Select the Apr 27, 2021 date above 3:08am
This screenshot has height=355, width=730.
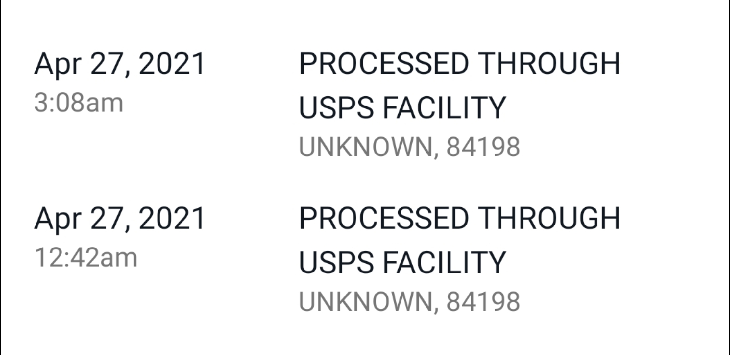click(120, 64)
